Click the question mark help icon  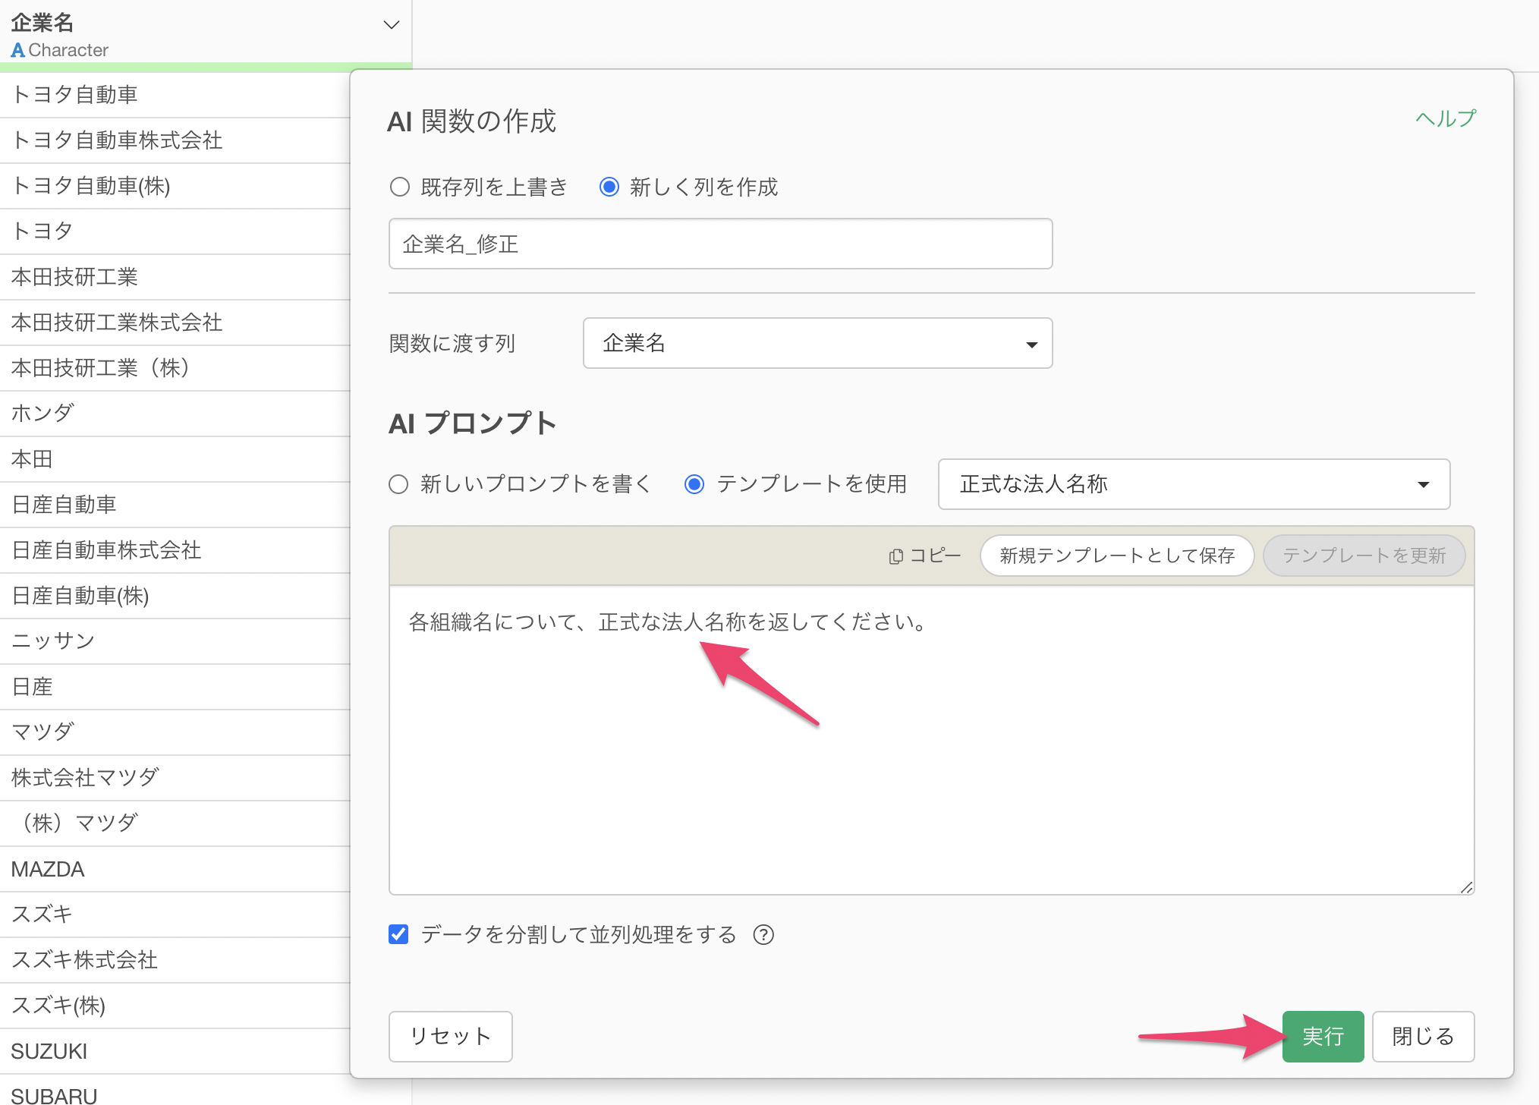763,935
